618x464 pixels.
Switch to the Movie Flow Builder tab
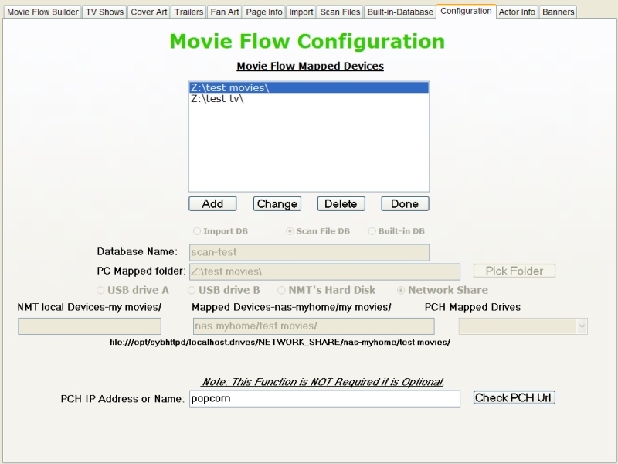[x=42, y=12]
